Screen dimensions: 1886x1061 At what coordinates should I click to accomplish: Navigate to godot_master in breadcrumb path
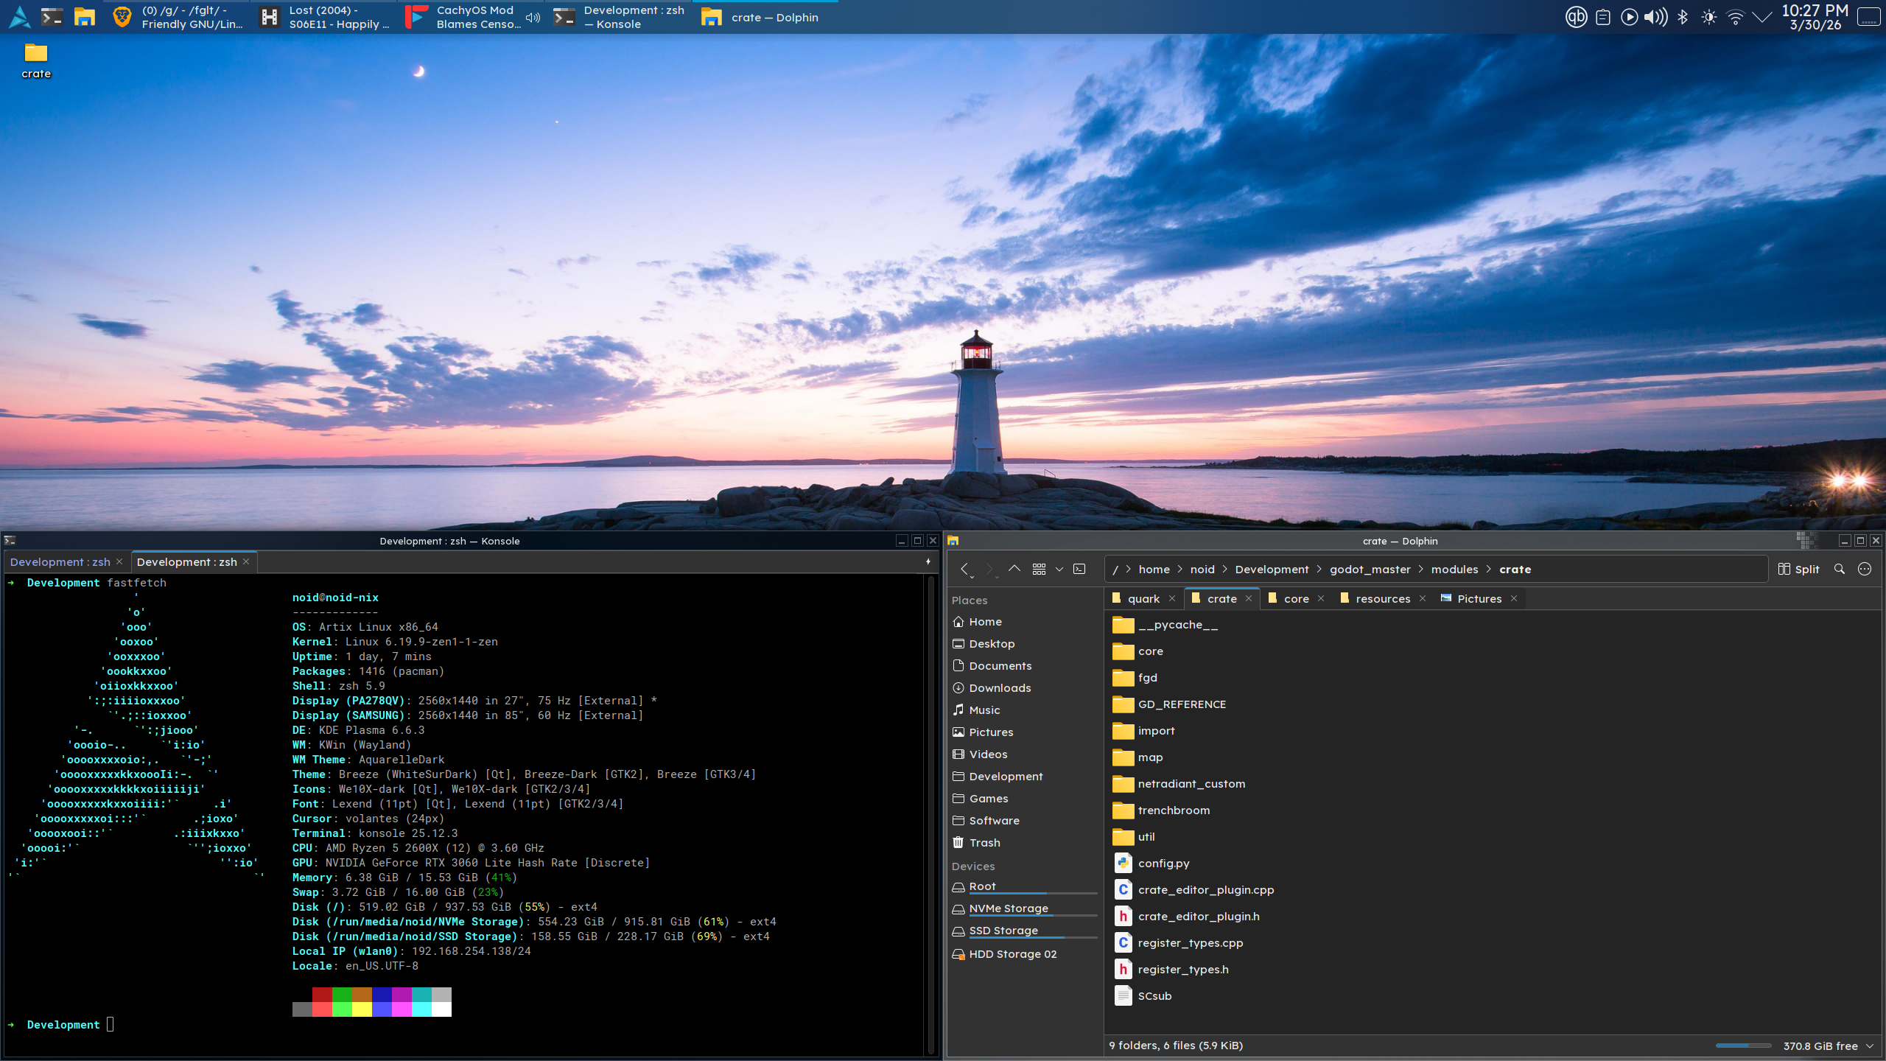pos(1370,569)
